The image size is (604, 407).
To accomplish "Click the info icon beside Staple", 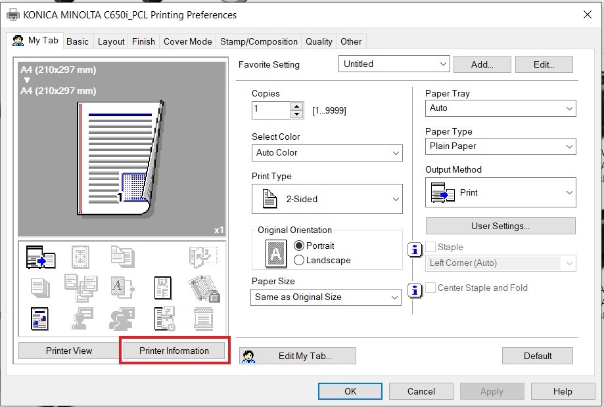I will click(415, 249).
